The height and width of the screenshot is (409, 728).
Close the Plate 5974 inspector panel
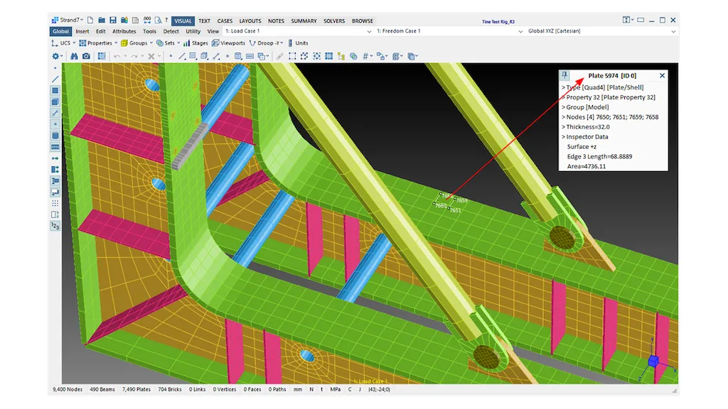(x=662, y=75)
